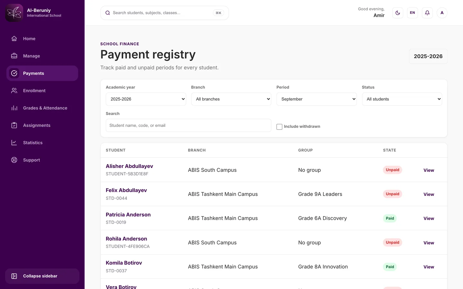This screenshot has width=463, height=289.
Task: Click the Grade 8A Innovation group cell
Action: pos(323,267)
